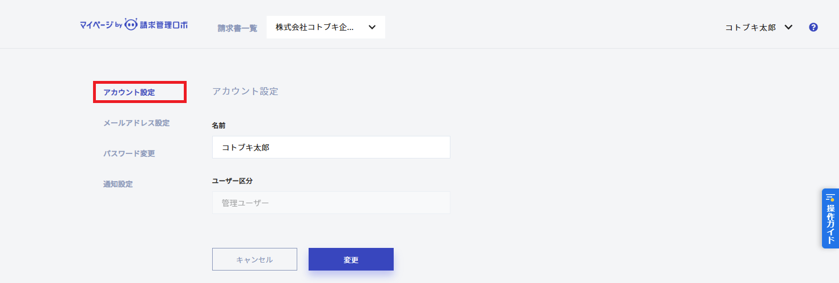Click the 名前 field label
The width and height of the screenshot is (839, 283).
point(218,125)
